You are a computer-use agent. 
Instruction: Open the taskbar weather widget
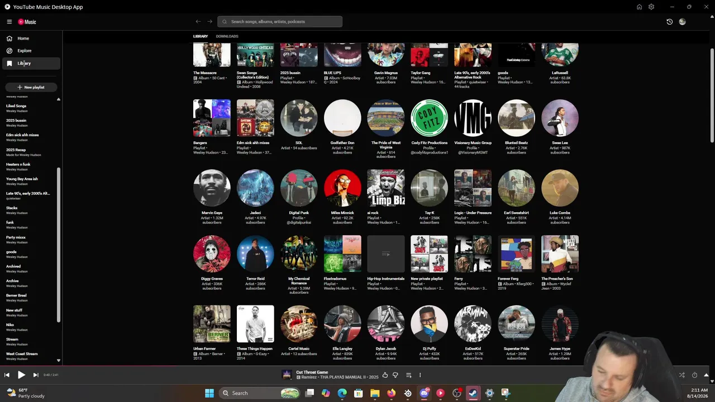25,393
